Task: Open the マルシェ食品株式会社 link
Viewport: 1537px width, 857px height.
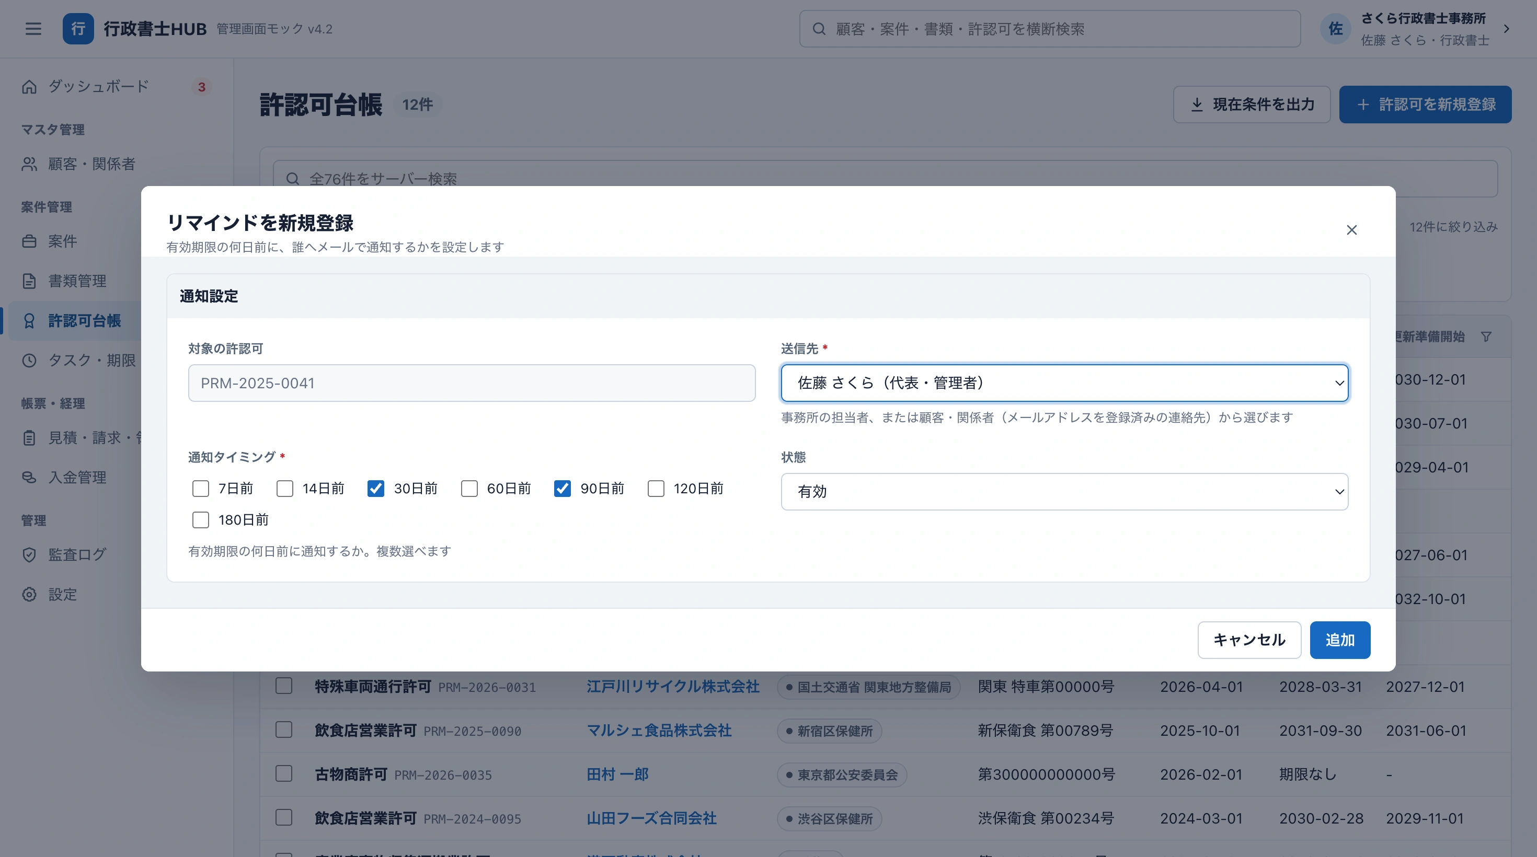Action: (659, 731)
